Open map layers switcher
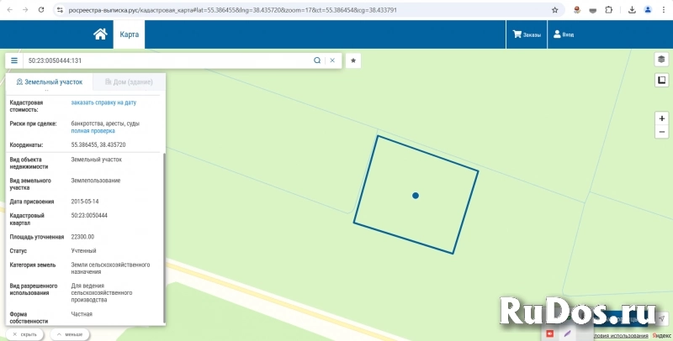This screenshot has height=341, width=673. [661, 60]
